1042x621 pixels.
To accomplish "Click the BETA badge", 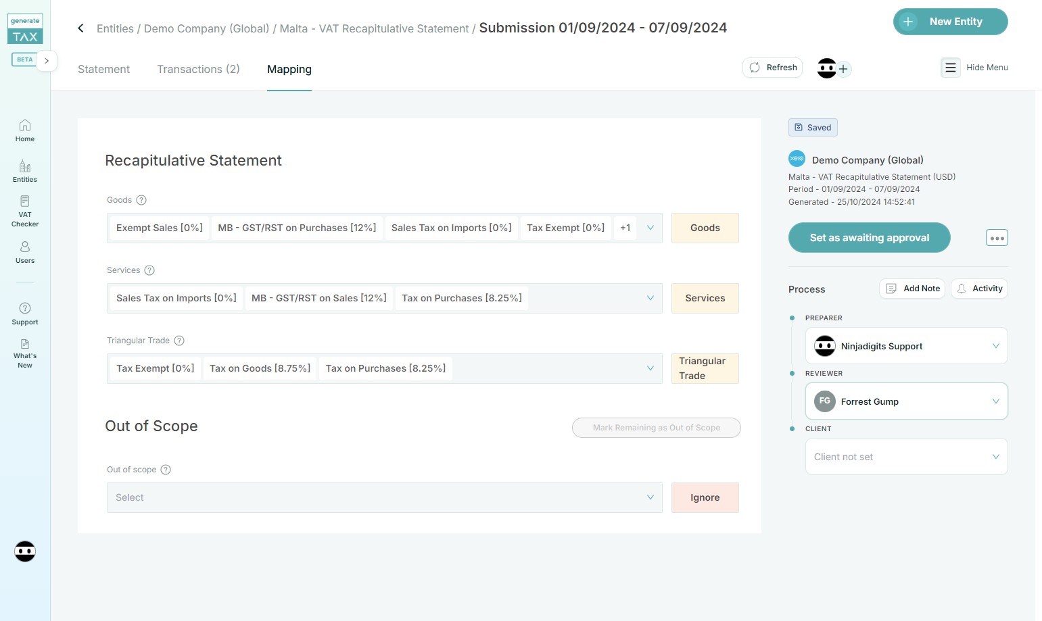I will point(24,59).
